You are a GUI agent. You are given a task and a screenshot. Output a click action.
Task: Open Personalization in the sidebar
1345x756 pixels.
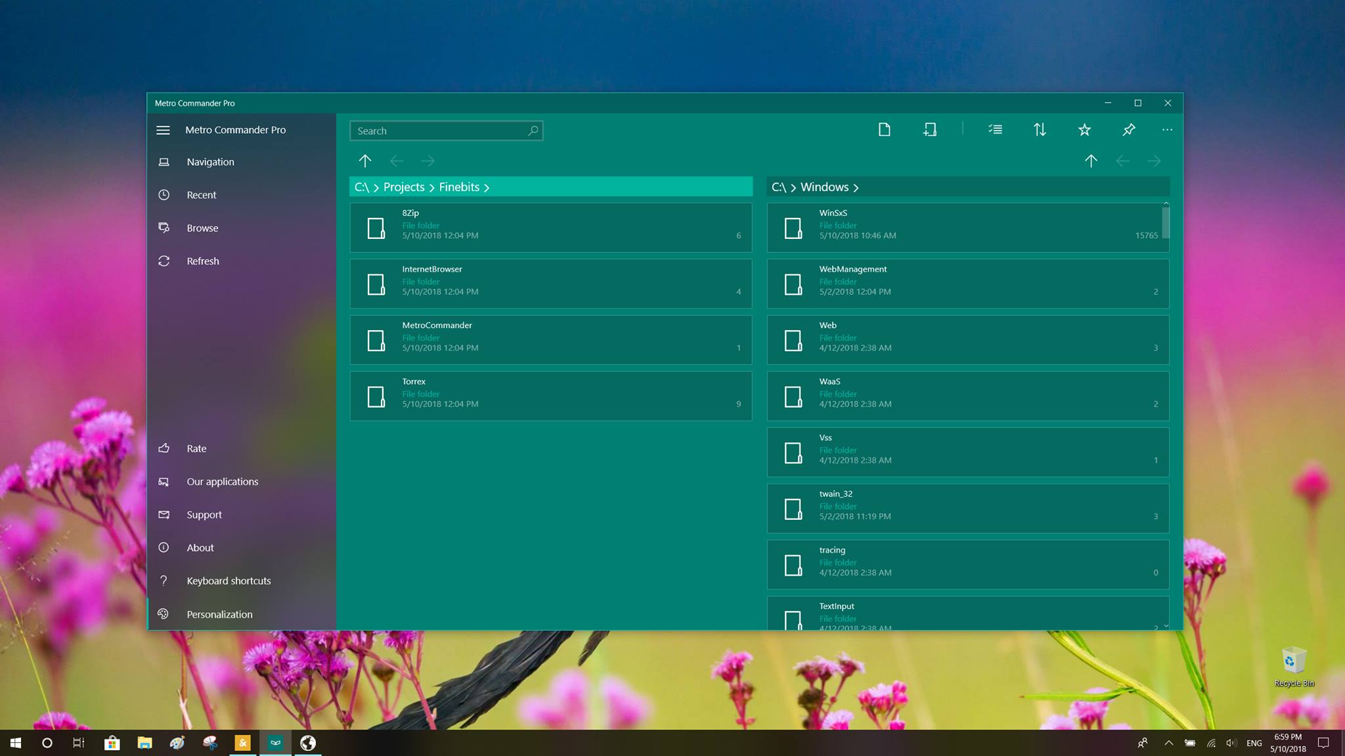242,614
